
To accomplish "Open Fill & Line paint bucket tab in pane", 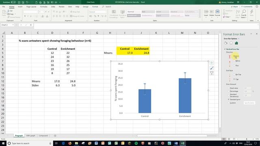I will 226,43.
